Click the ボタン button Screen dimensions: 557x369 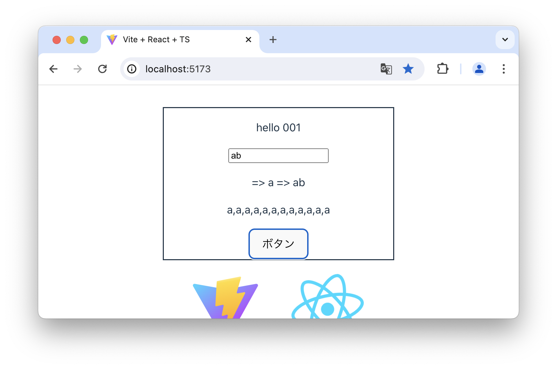(278, 244)
